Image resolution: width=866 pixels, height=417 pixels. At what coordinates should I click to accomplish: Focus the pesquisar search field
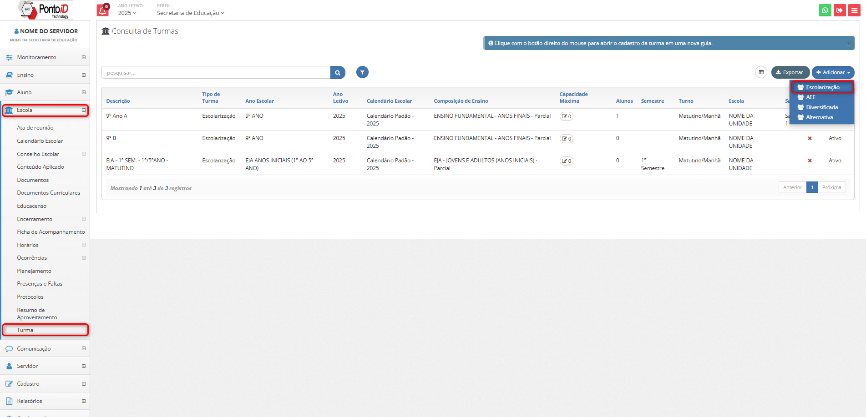pos(216,72)
